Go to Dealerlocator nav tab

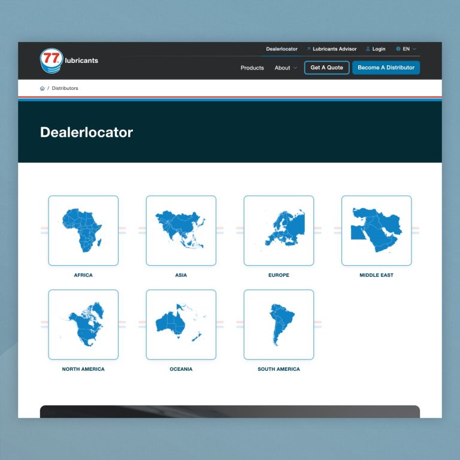tap(282, 49)
